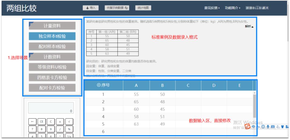290x140 pixels.
Task: Click data grid cell B4 containing 51
Action: click(162, 117)
